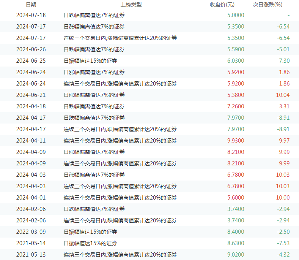Open the 2024-06-21 row date

(31, 95)
